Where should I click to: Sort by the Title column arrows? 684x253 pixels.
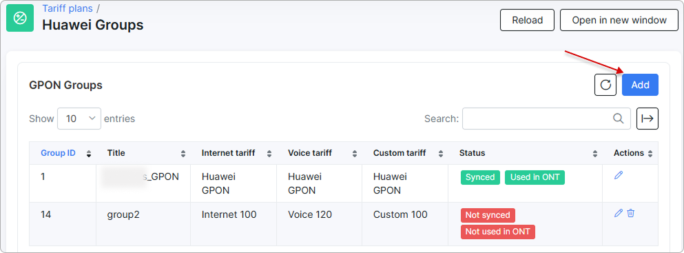(x=183, y=154)
